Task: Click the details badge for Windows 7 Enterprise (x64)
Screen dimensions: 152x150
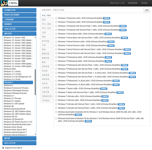Action: pyautogui.click(x=107, y=18)
